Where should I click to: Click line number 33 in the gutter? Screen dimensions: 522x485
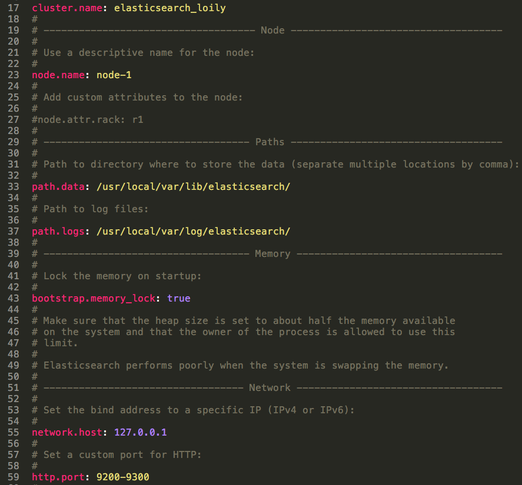pyautogui.click(x=14, y=186)
